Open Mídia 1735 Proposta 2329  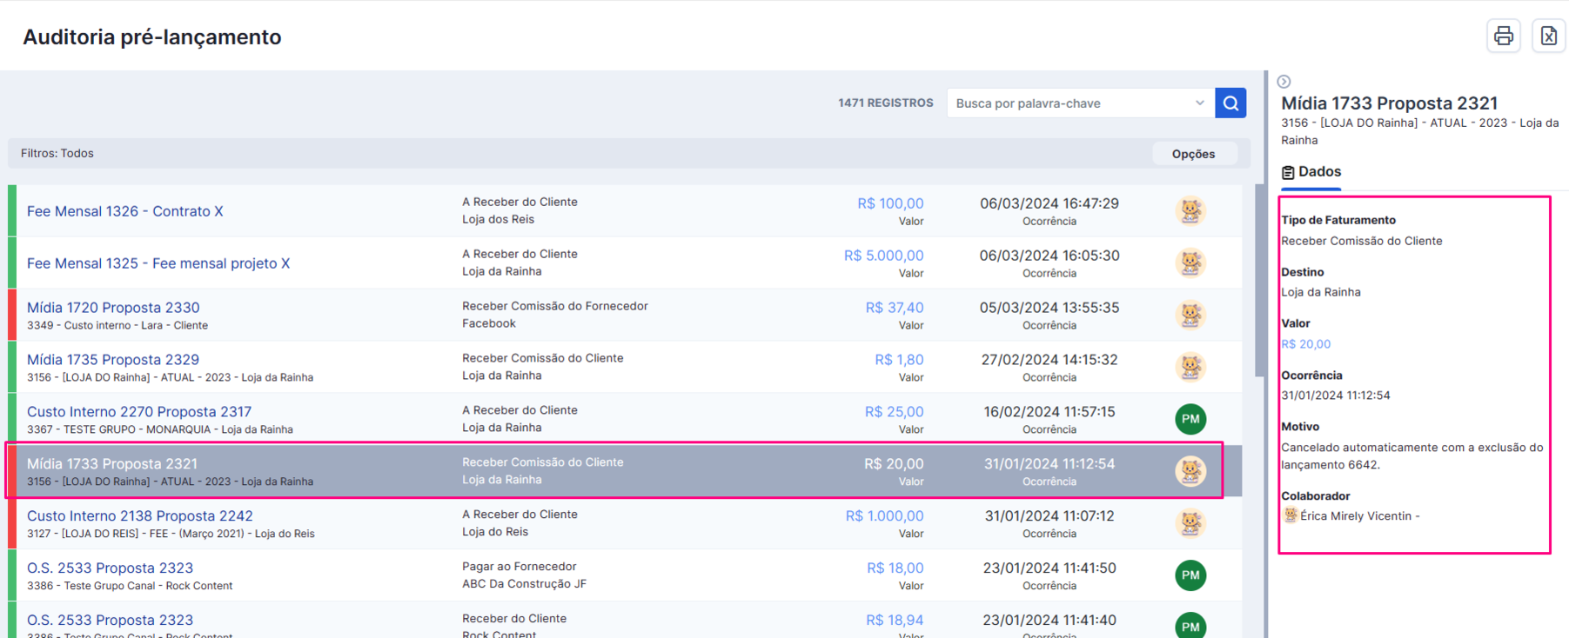(113, 359)
